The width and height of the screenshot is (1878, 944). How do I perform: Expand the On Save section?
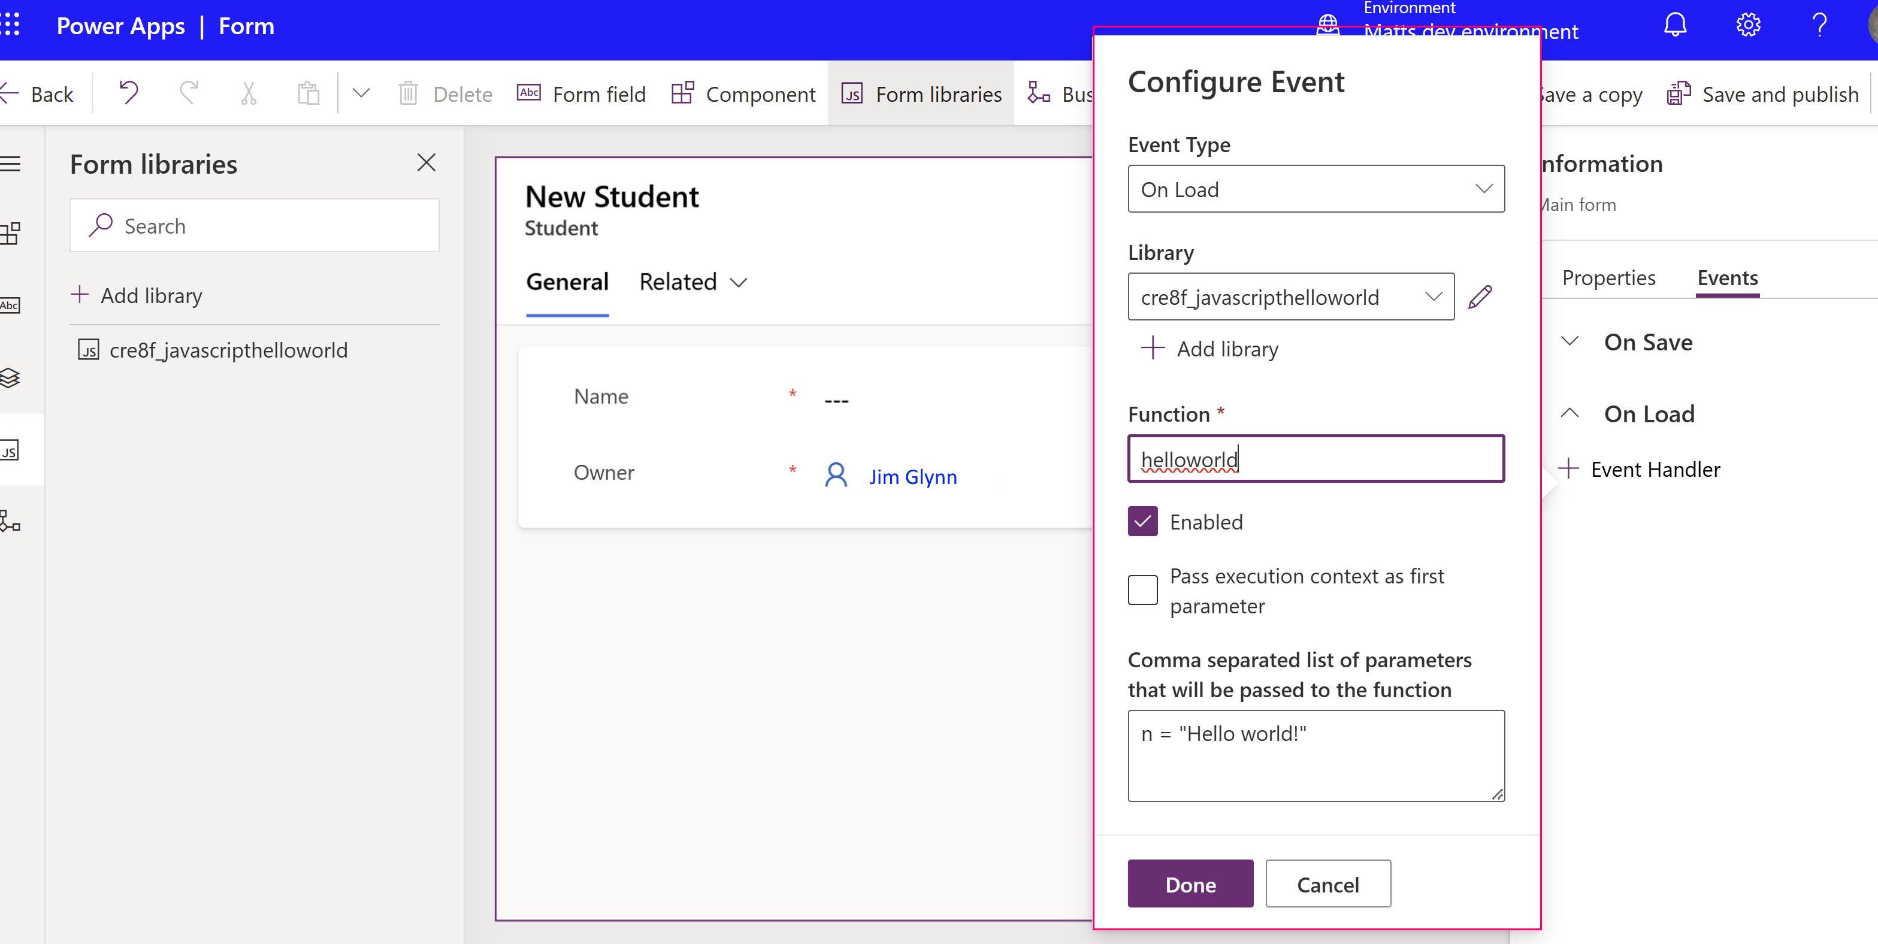click(x=1569, y=341)
